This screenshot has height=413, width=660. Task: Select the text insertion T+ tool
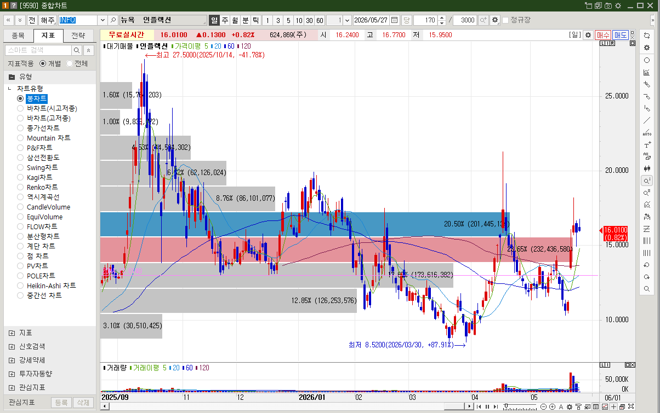[x=647, y=144]
